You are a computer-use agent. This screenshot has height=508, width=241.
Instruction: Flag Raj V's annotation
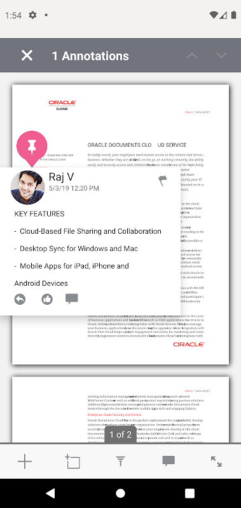[163, 180]
